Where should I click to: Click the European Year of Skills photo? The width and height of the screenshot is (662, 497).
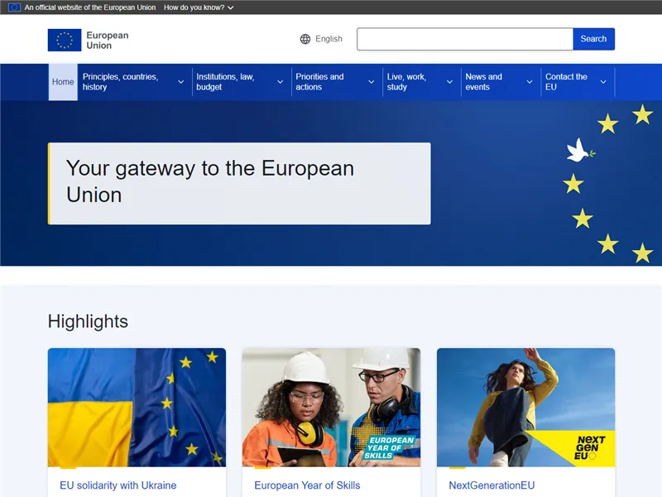(x=331, y=407)
